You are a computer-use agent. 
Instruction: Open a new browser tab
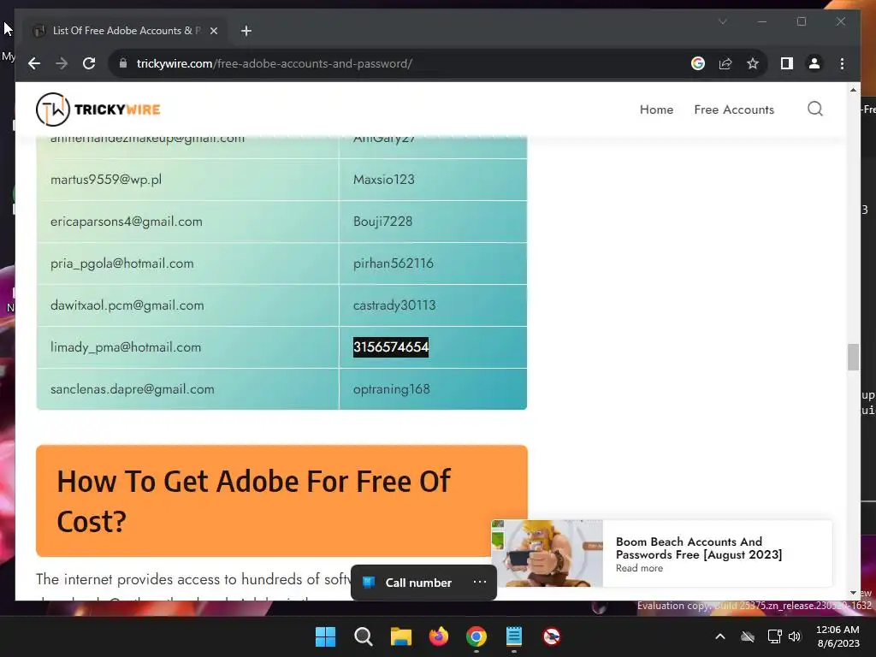click(246, 31)
